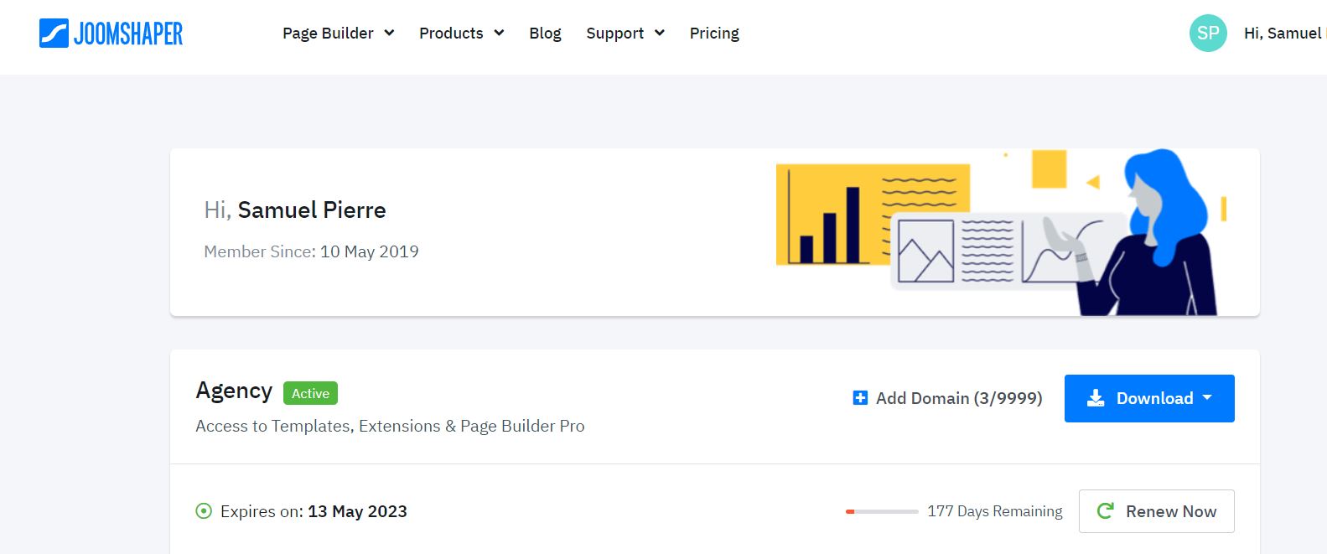
Task: Click the green refresh icon in Renew Now
Action: (x=1105, y=511)
